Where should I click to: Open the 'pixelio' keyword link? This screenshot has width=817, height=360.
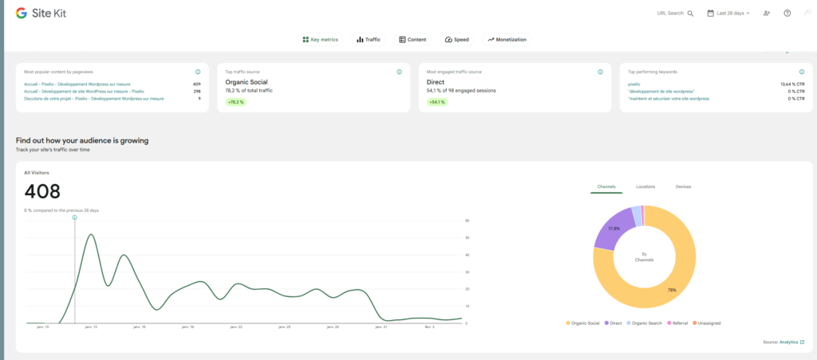pos(634,84)
